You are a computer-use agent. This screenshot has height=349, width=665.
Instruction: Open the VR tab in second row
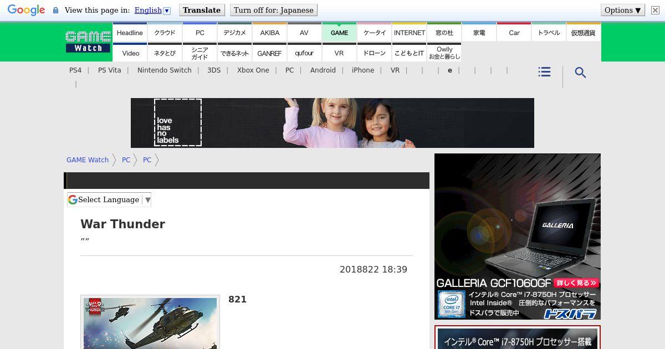(x=339, y=53)
